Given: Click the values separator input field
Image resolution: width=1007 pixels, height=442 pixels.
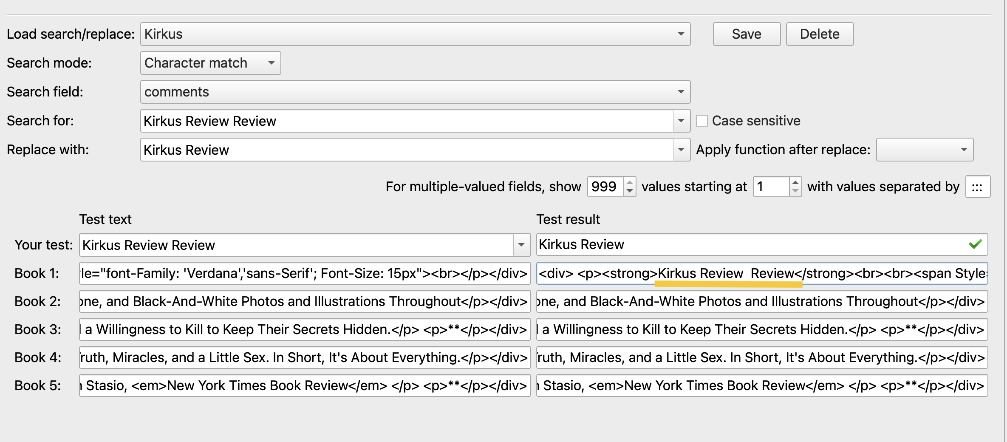Looking at the screenshot, I should point(977,187).
